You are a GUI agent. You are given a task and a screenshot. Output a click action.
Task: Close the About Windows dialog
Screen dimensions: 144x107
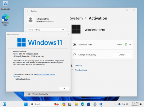click(69, 34)
